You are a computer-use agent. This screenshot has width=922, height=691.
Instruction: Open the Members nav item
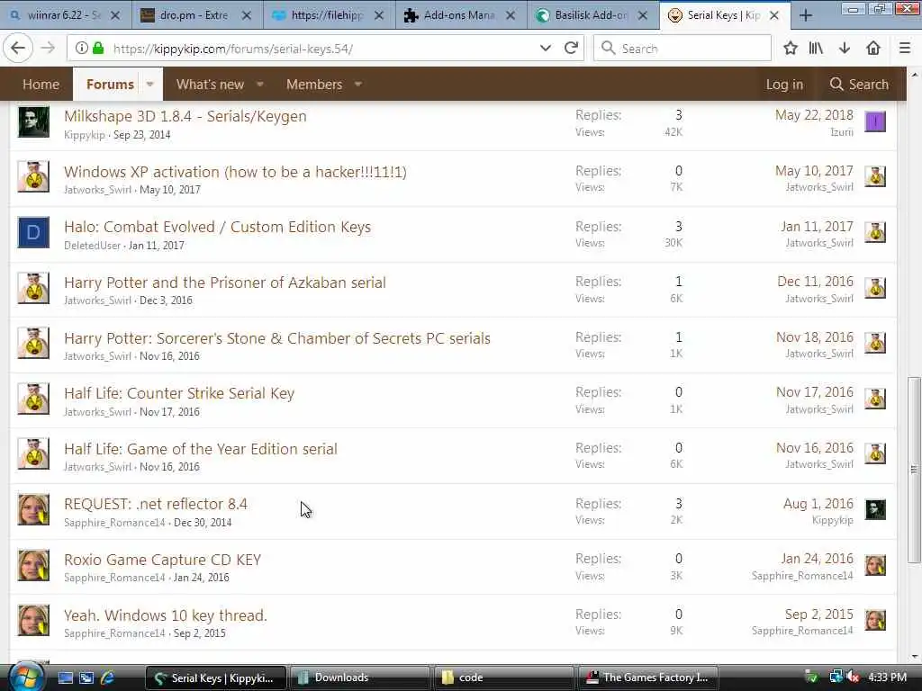pyautogui.click(x=314, y=84)
